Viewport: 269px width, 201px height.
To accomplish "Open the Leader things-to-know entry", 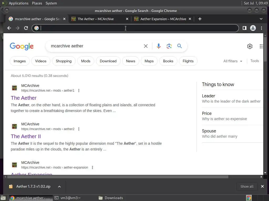I will (x=232, y=99).
